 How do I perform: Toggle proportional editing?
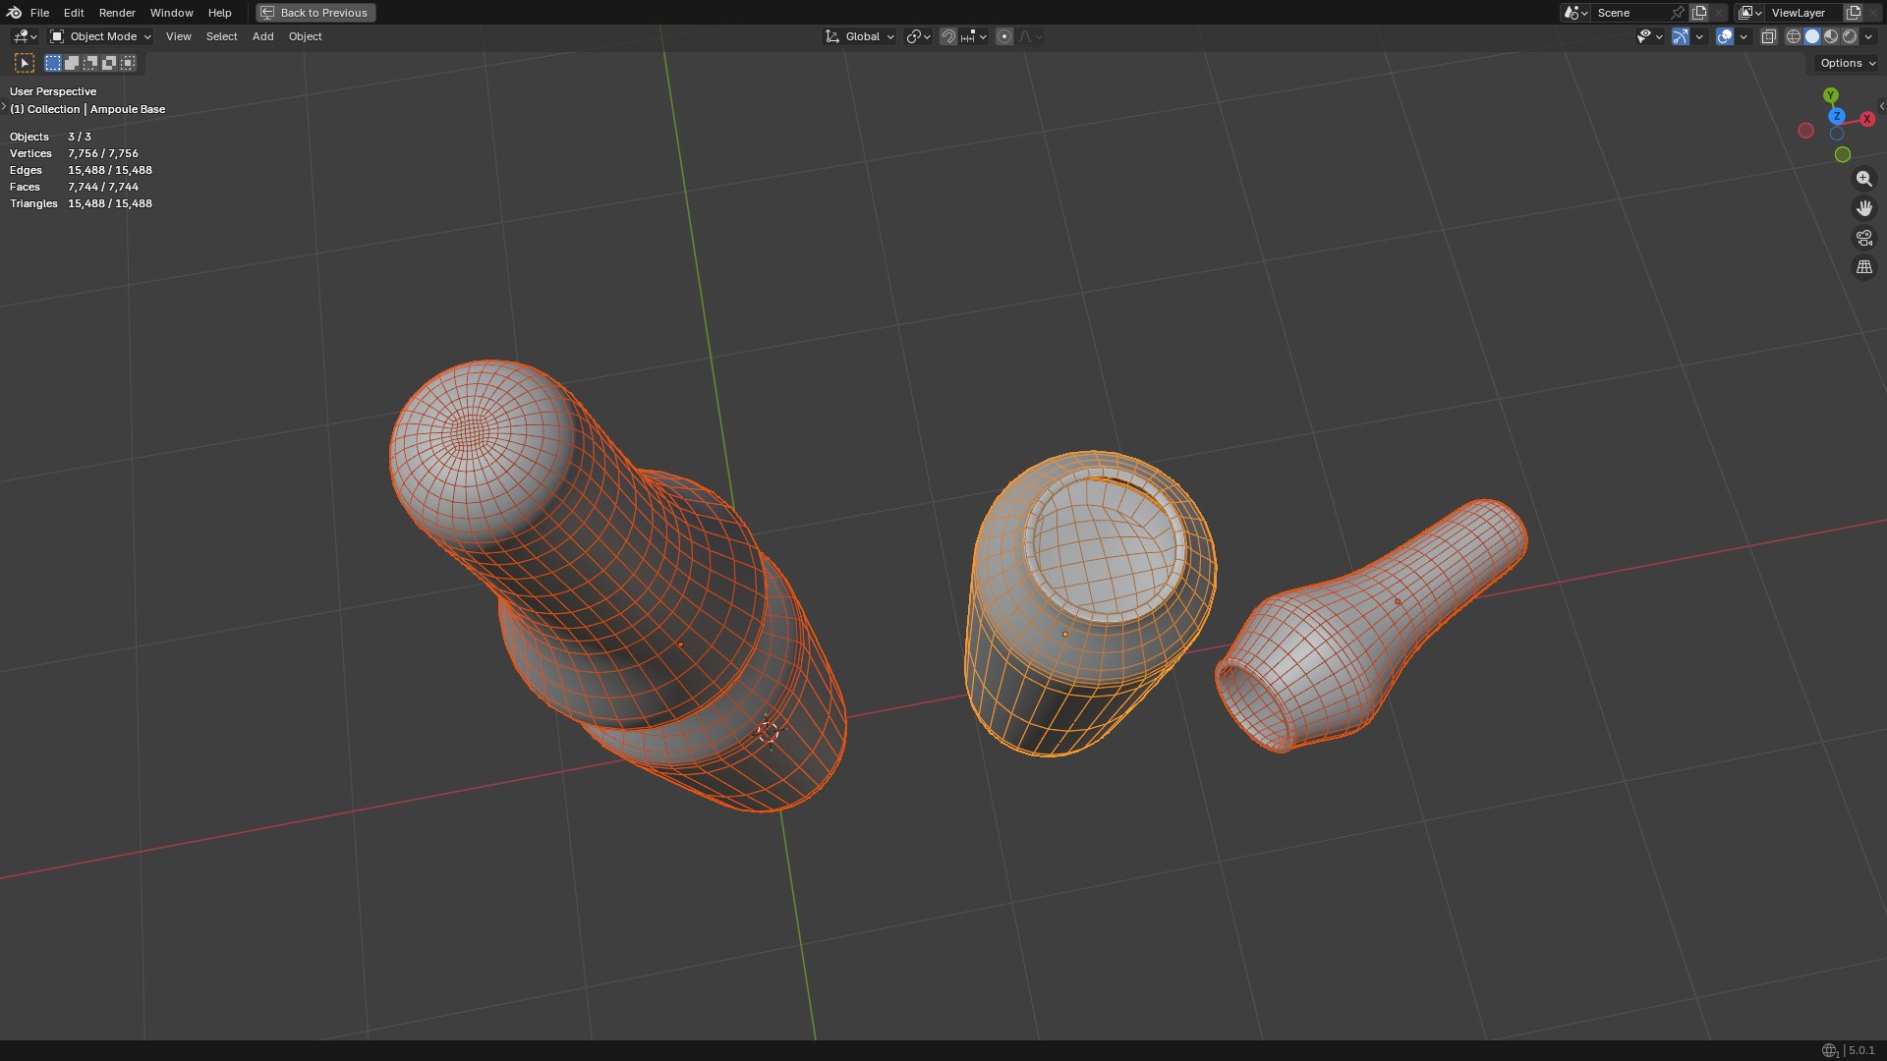pyautogui.click(x=1003, y=36)
